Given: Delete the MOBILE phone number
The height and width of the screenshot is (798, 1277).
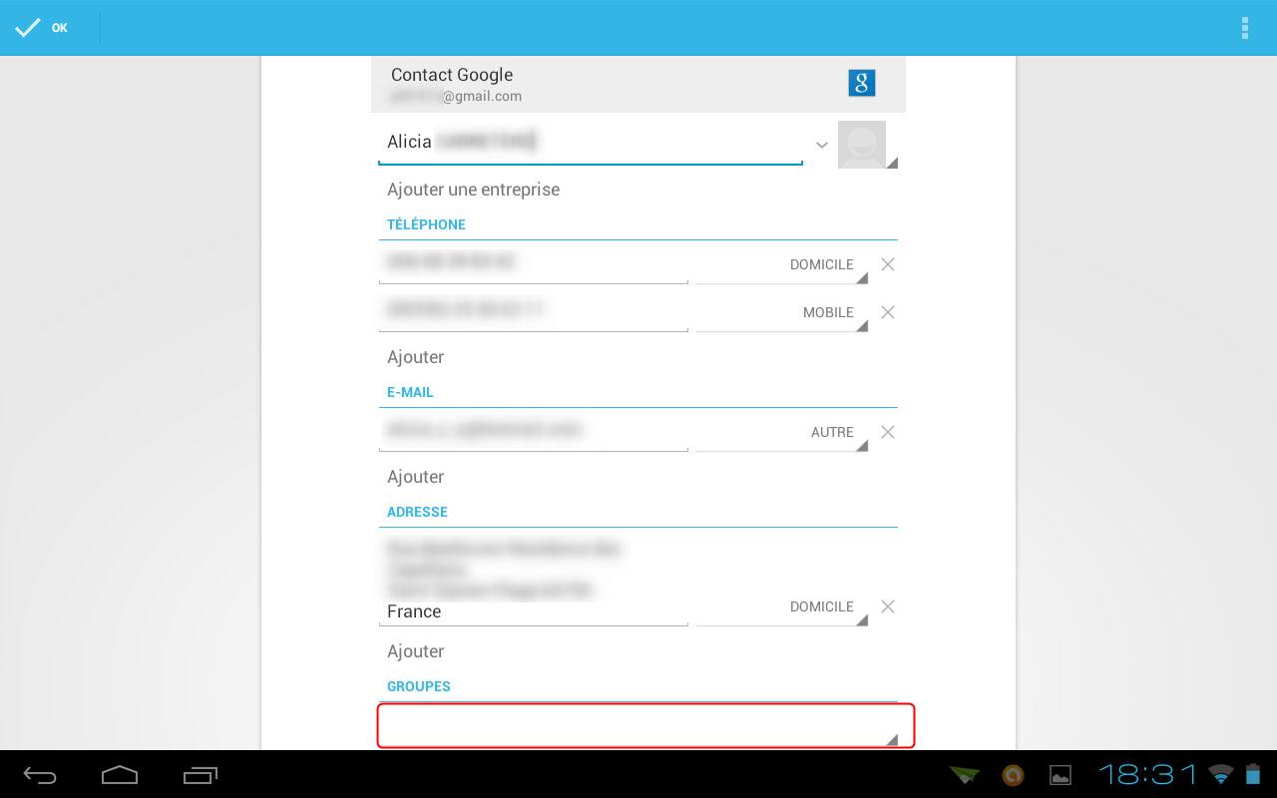Looking at the screenshot, I should coord(888,312).
